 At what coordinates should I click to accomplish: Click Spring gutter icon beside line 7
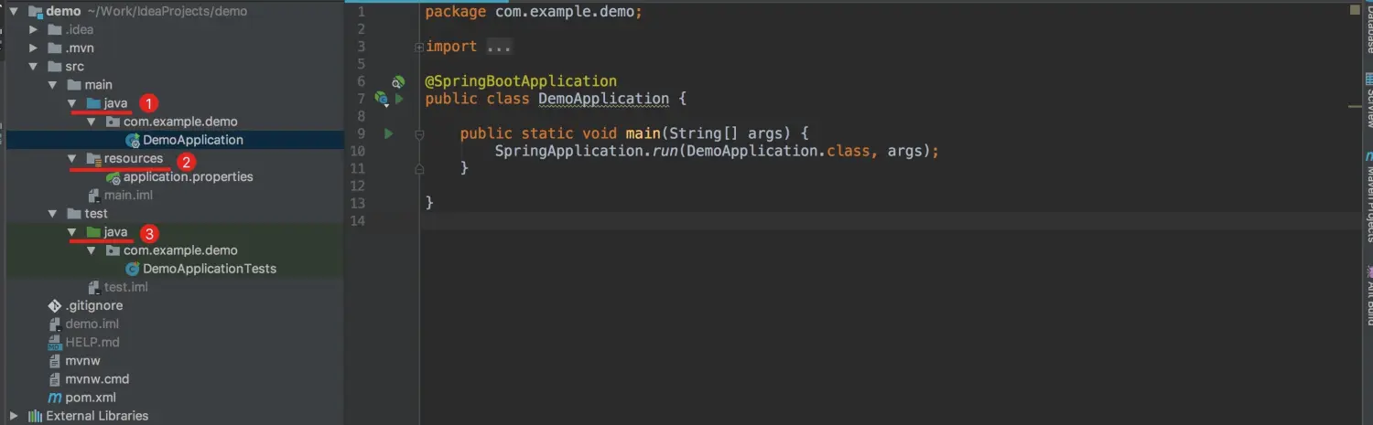382,99
